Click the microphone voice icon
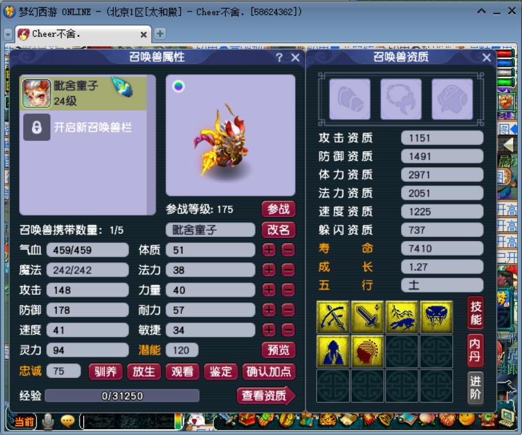 [x=48, y=421]
